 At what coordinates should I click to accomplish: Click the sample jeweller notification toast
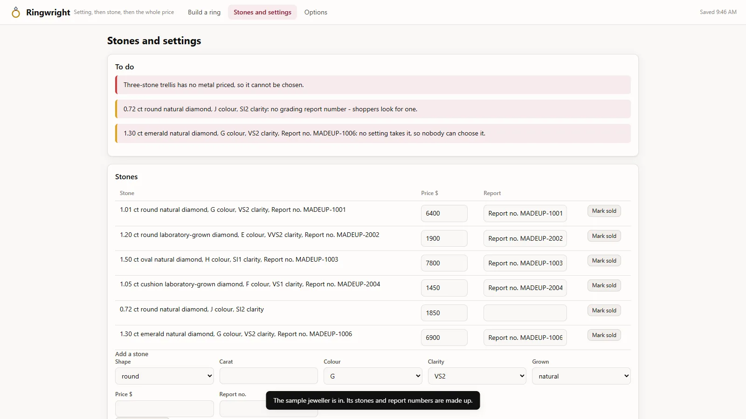coord(373,400)
